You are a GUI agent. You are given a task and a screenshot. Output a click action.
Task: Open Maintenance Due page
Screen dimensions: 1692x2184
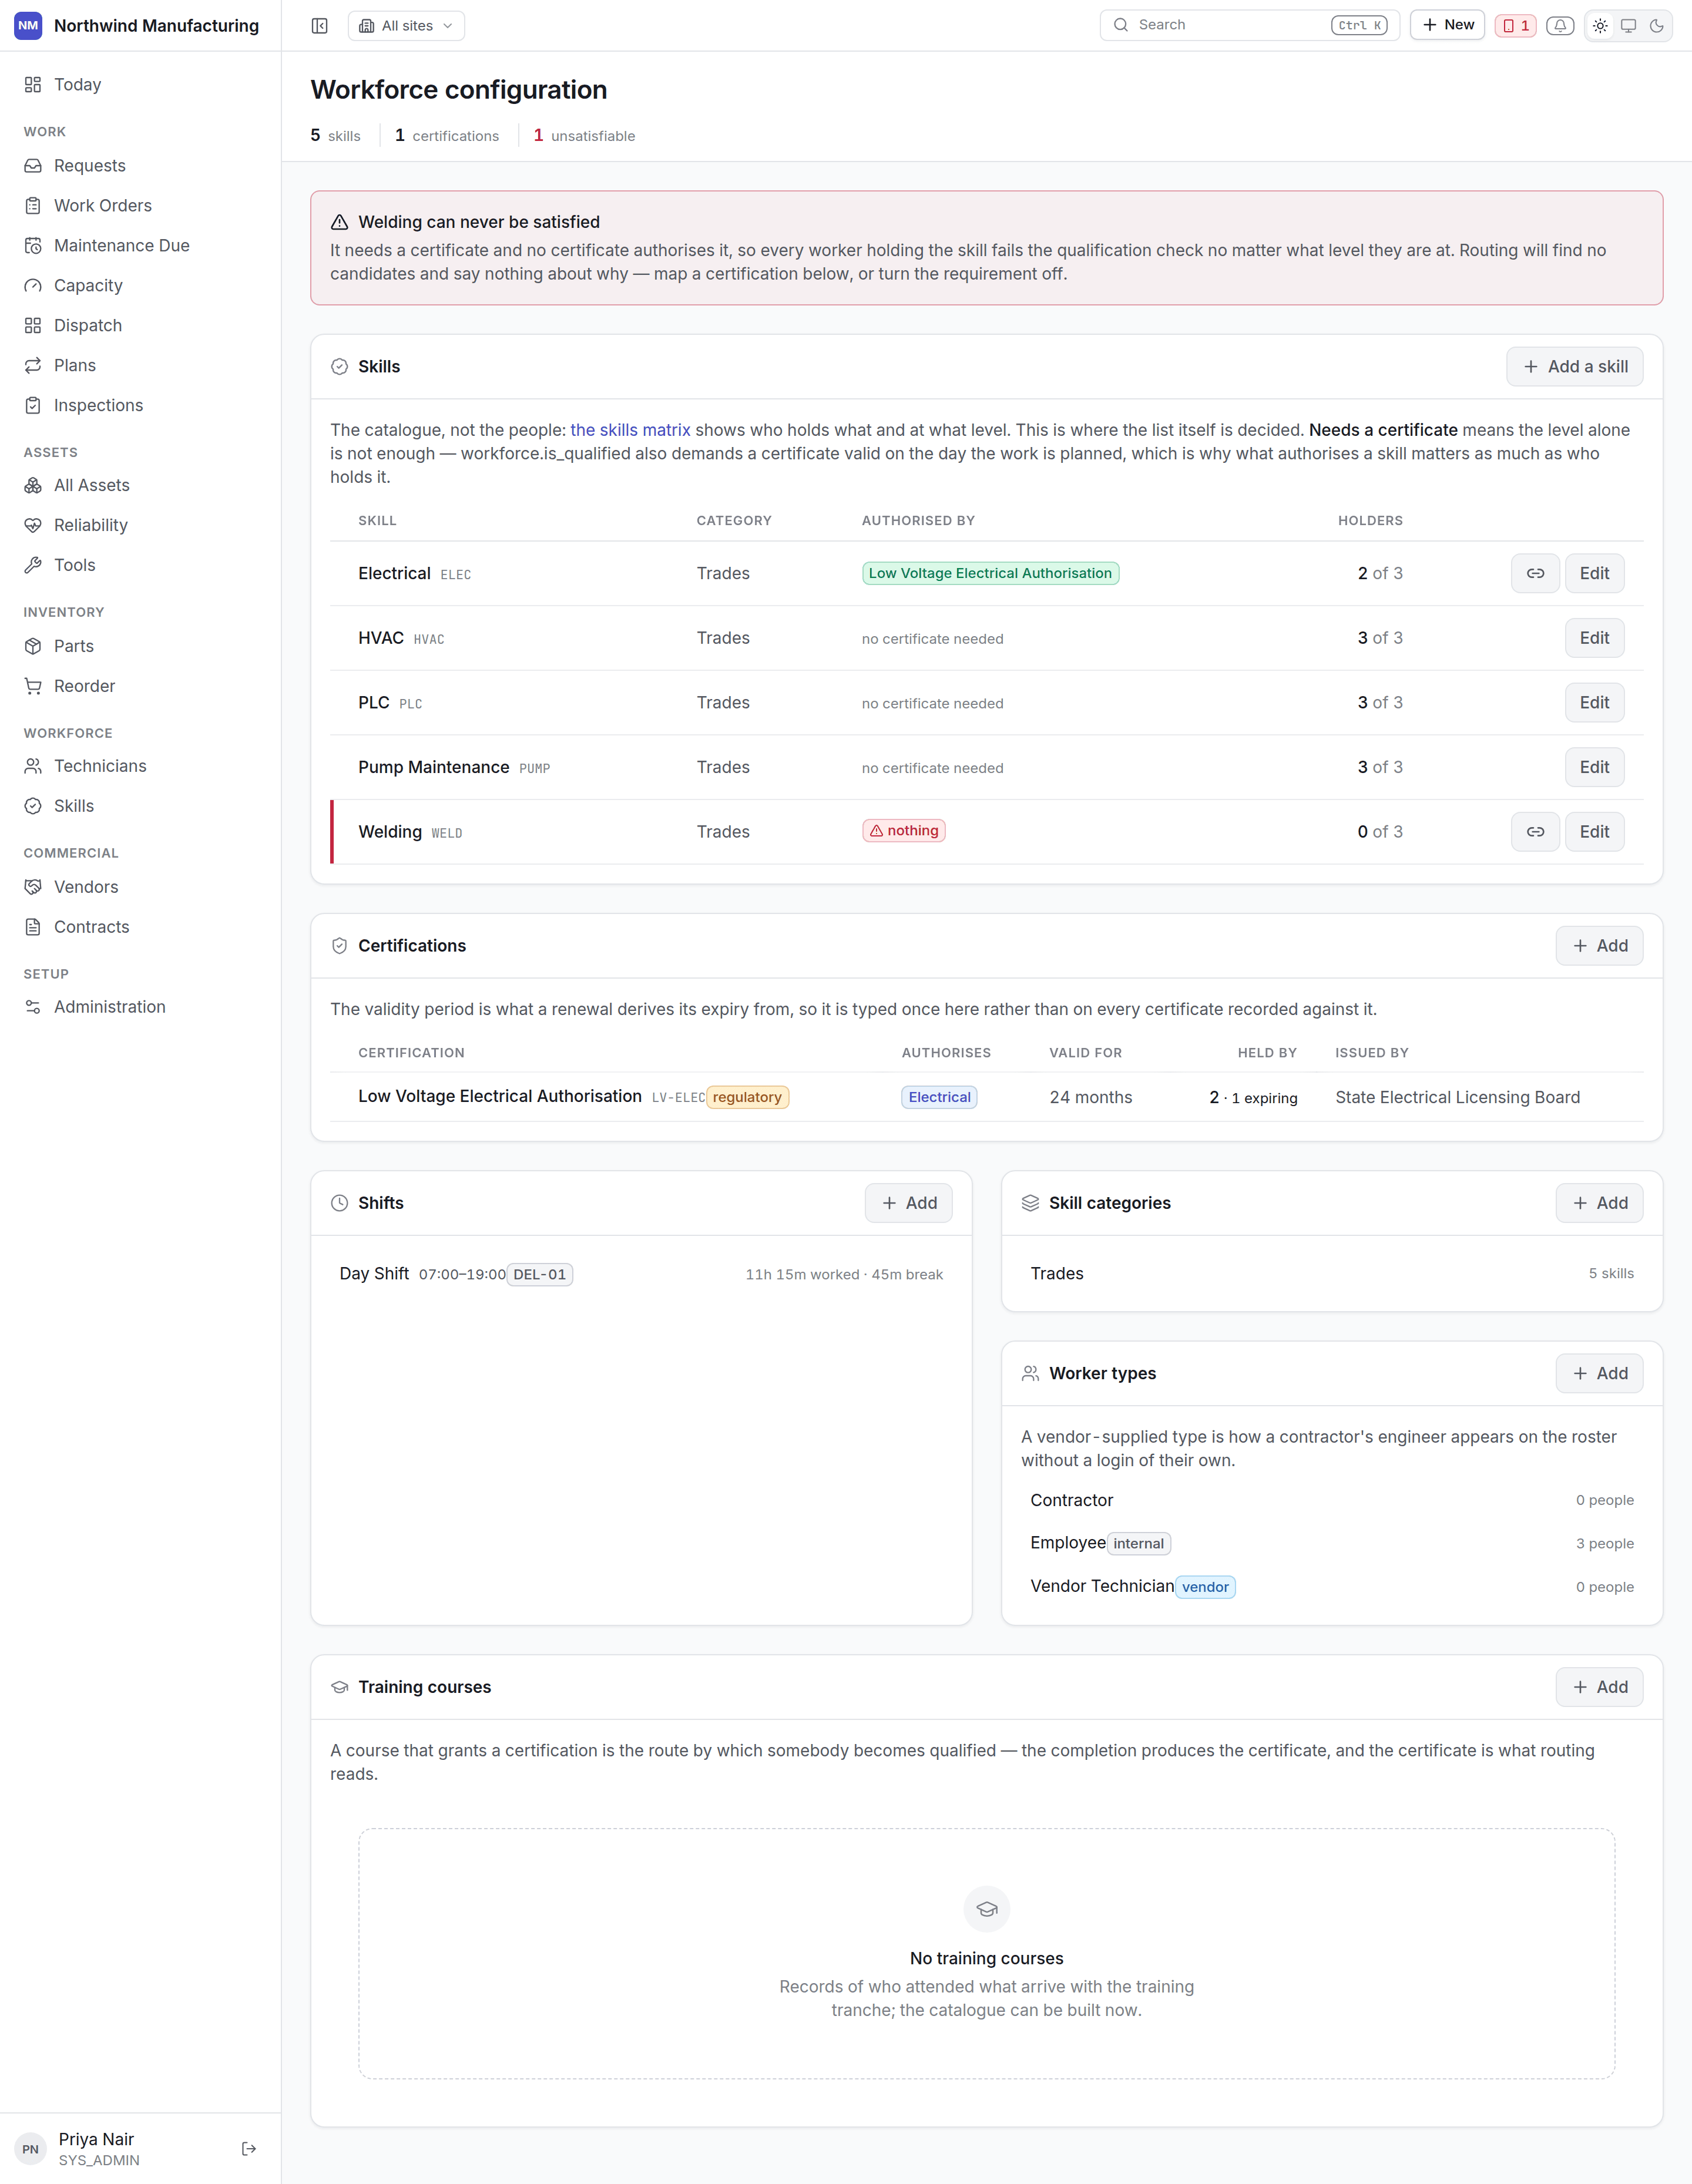[x=140, y=246]
